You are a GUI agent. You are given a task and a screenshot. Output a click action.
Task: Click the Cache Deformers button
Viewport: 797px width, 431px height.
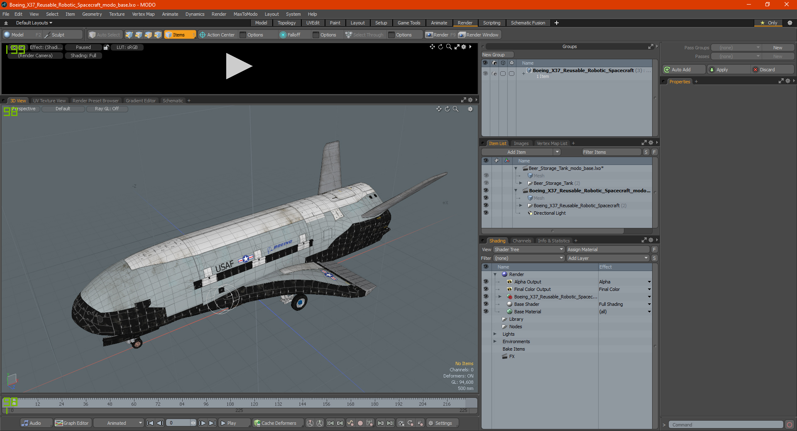(278, 423)
